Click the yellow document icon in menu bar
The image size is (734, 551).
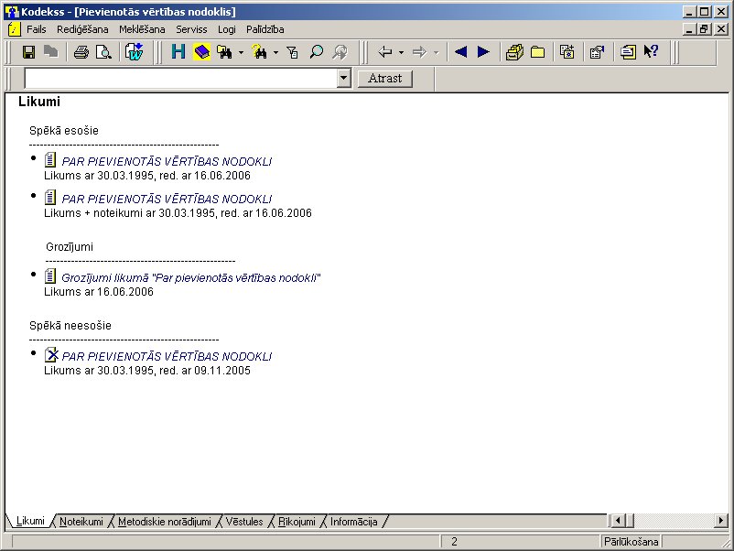(15, 29)
